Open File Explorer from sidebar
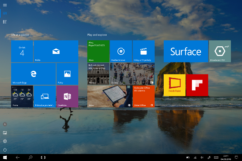 [x=5, y=133]
